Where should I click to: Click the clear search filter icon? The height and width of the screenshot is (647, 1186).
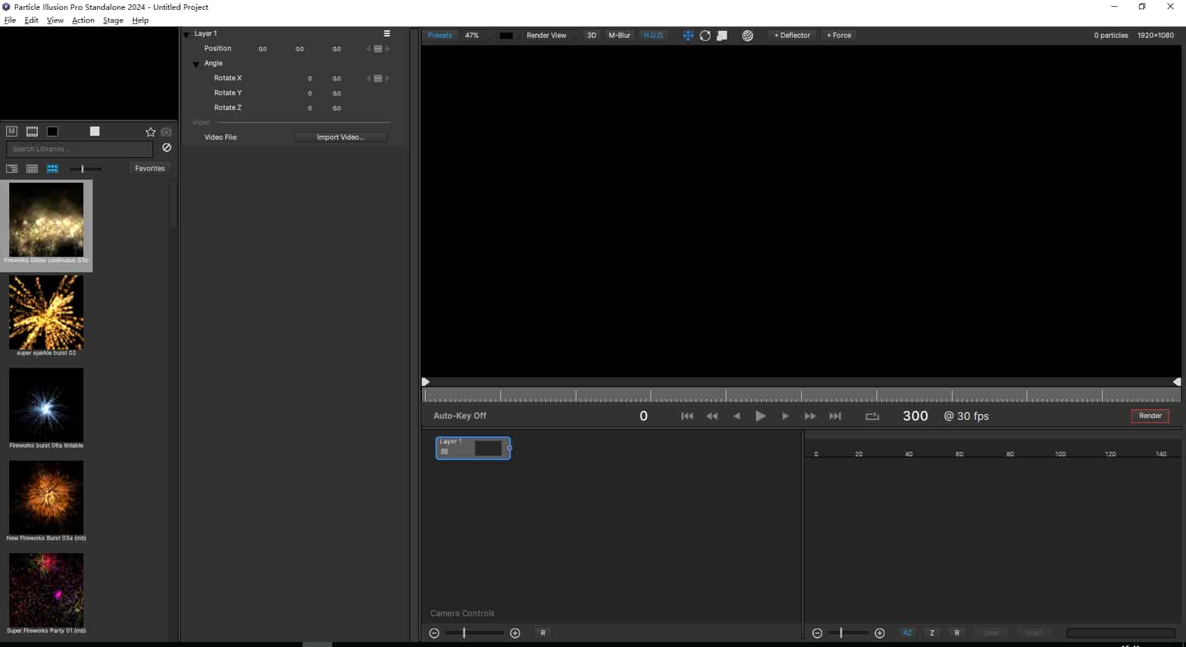(x=166, y=148)
